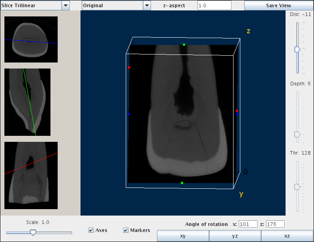Click the z-aspect input field
The height and width of the screenshot is (242, 314).
214,6
